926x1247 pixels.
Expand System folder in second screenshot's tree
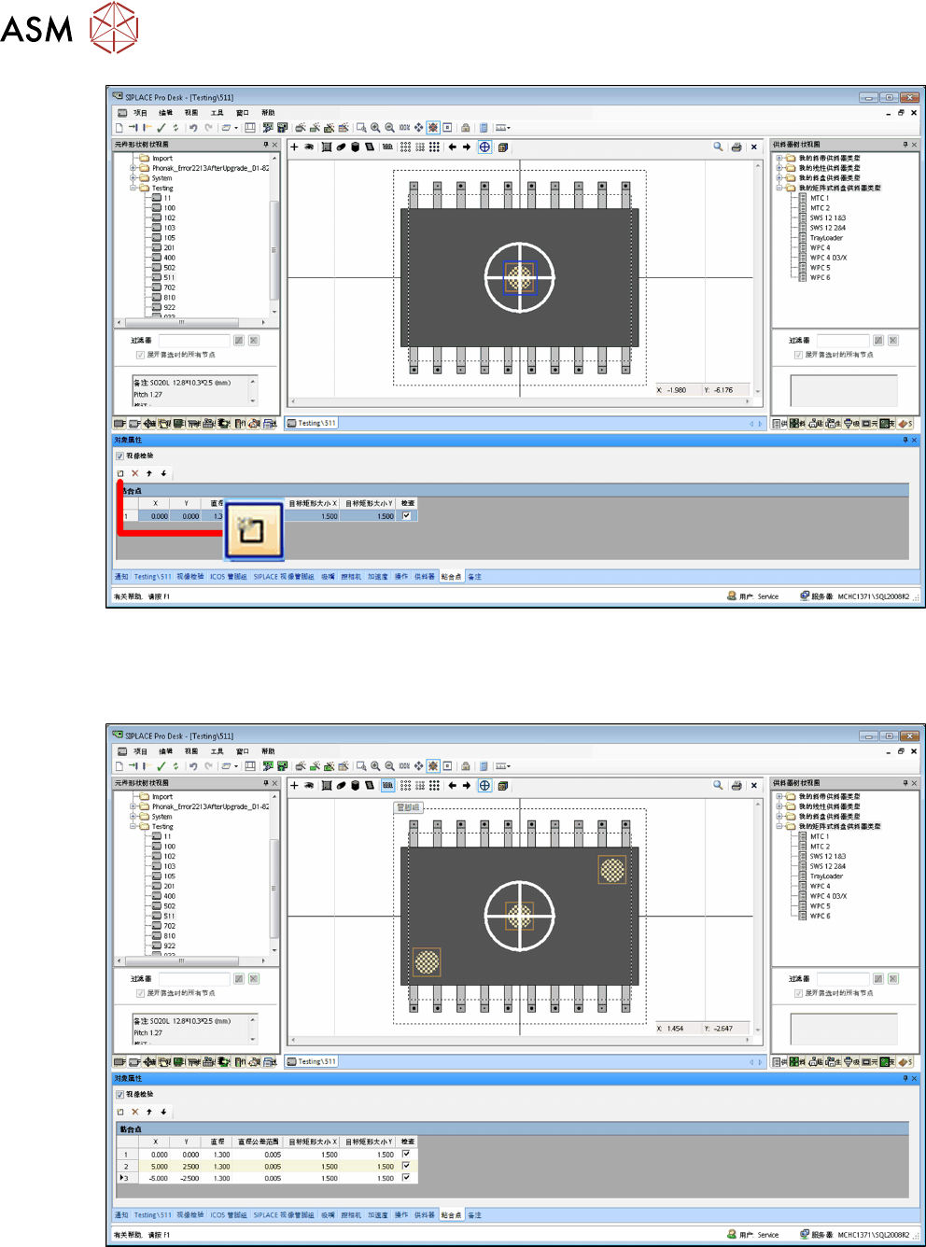(133, 817)
